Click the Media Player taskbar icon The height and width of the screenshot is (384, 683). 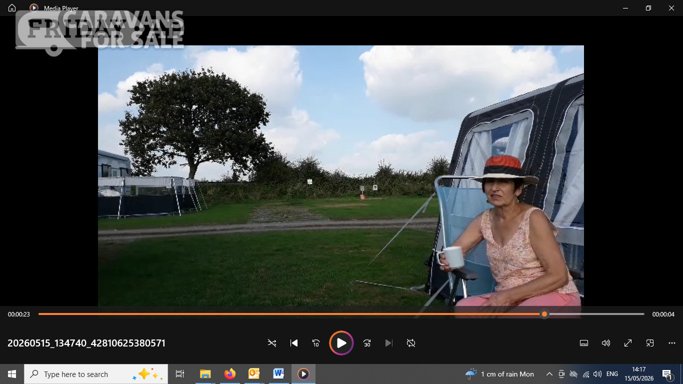click(x=303, y=374)
